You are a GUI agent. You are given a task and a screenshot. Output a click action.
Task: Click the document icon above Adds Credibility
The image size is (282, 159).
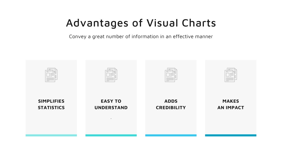[171, 75]
